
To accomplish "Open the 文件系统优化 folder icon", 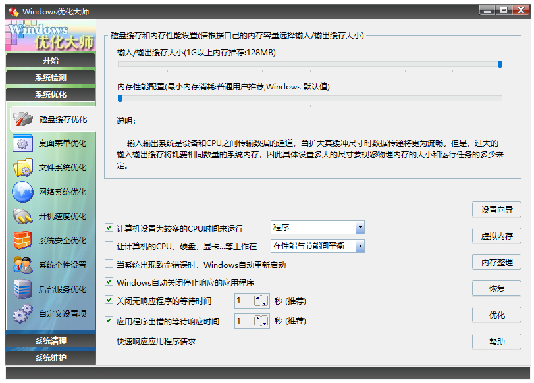I will 22,168.
